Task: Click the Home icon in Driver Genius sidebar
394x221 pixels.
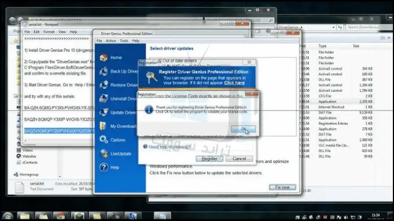Action: pyautogui.click(x=103, y=58)
